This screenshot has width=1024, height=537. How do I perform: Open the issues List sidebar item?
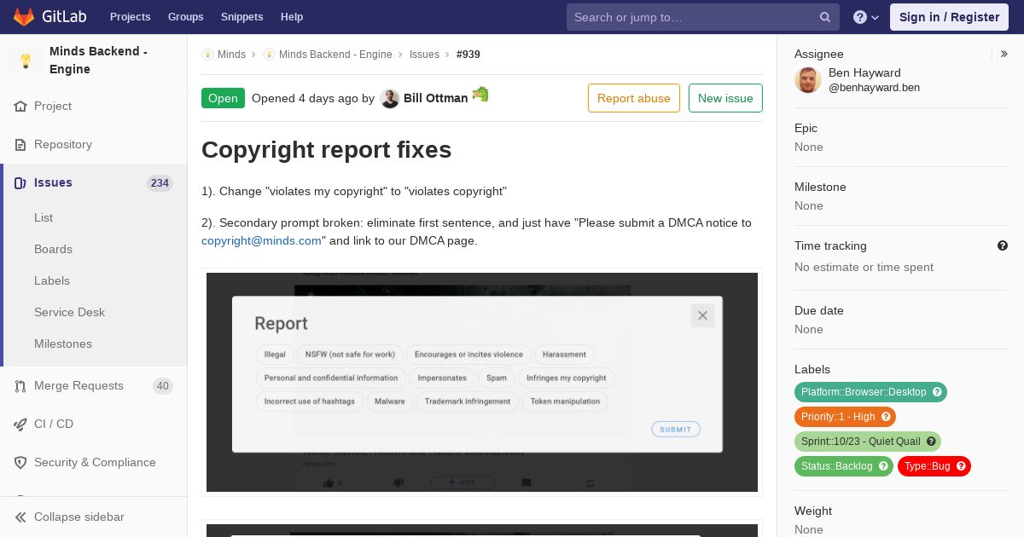click(44, 217)
